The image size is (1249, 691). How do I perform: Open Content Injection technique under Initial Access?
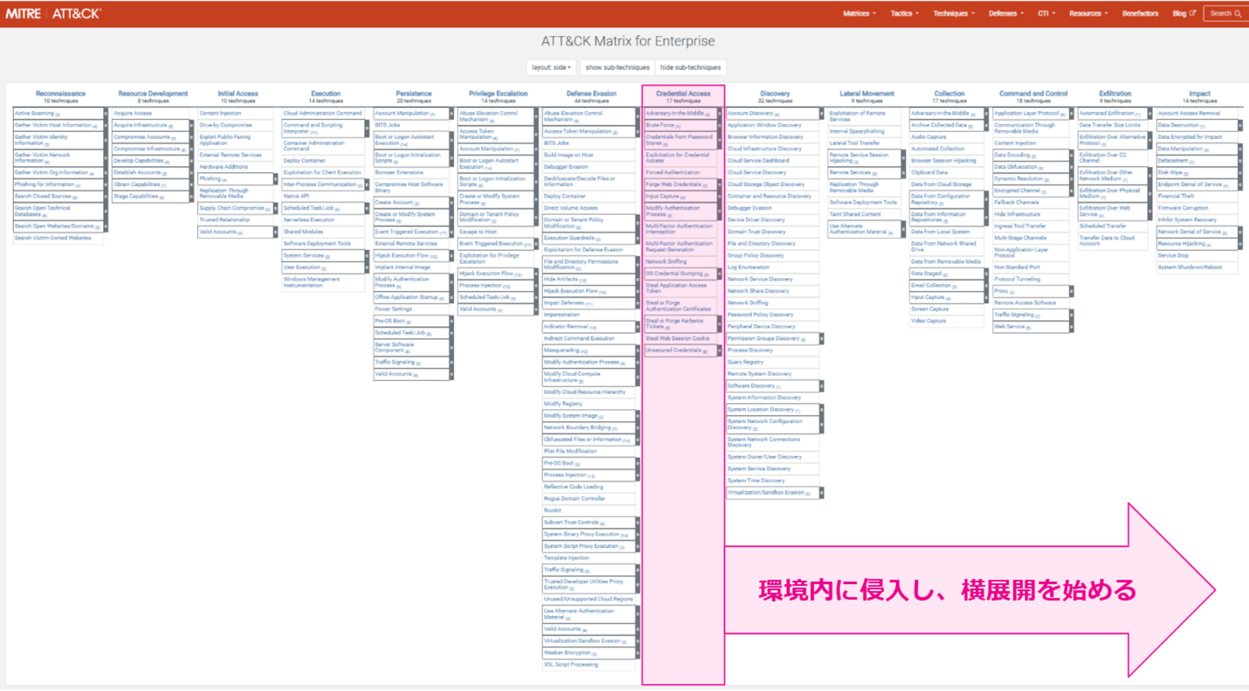(220, 113)
